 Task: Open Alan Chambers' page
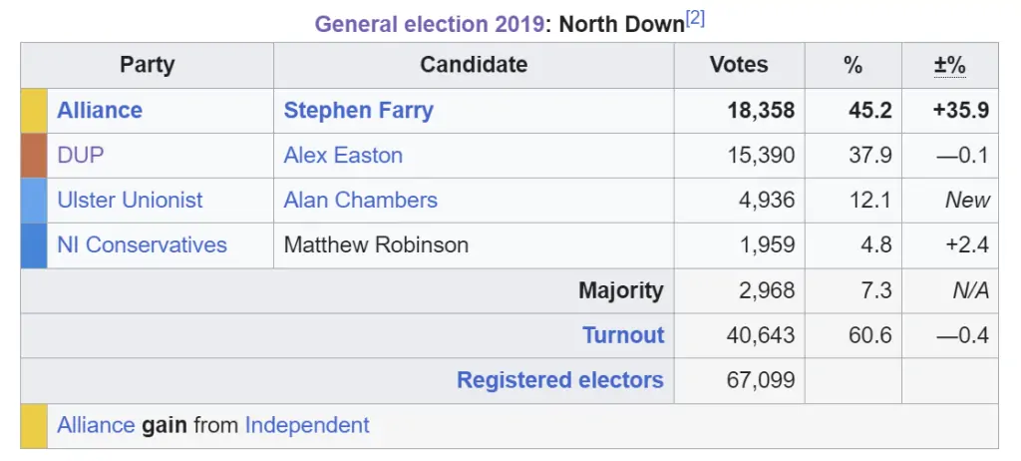point(361,200)
